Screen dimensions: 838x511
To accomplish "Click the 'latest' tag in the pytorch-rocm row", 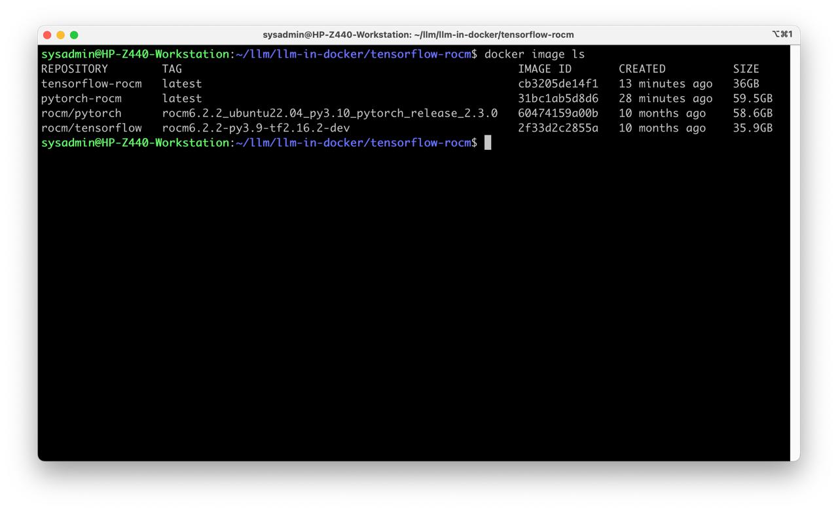I will point(182,98).
